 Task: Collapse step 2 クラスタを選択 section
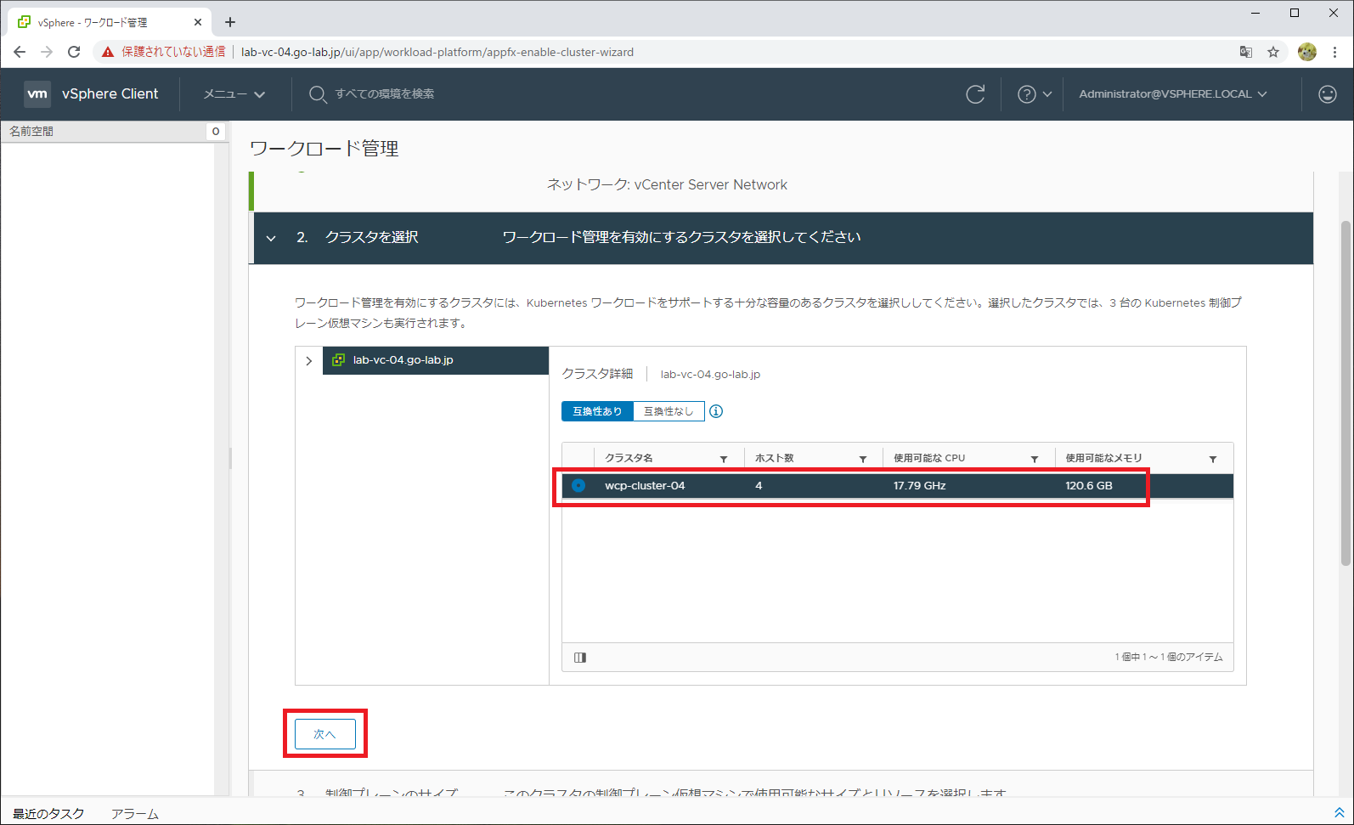tap(271, 238)
